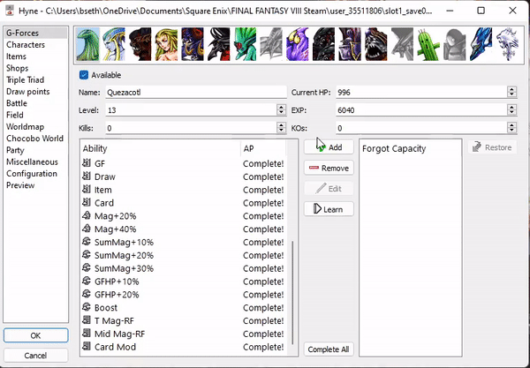
Task: Increase EXP with the up arrow
Action: [511, 107]
